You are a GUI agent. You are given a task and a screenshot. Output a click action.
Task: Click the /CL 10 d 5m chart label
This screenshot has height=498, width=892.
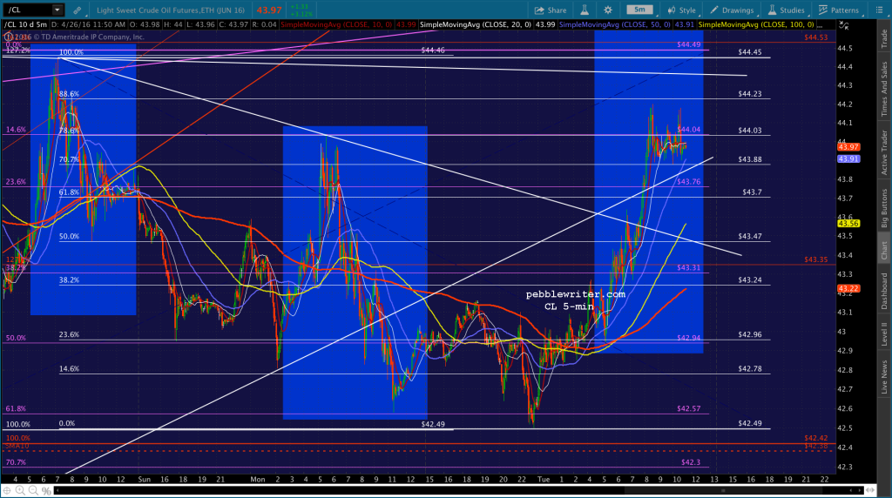25,25
